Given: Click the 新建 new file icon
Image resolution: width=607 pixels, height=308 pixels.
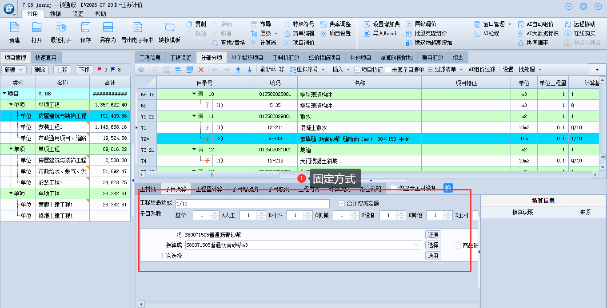Looking at the screenshot, I should [14, 28].
